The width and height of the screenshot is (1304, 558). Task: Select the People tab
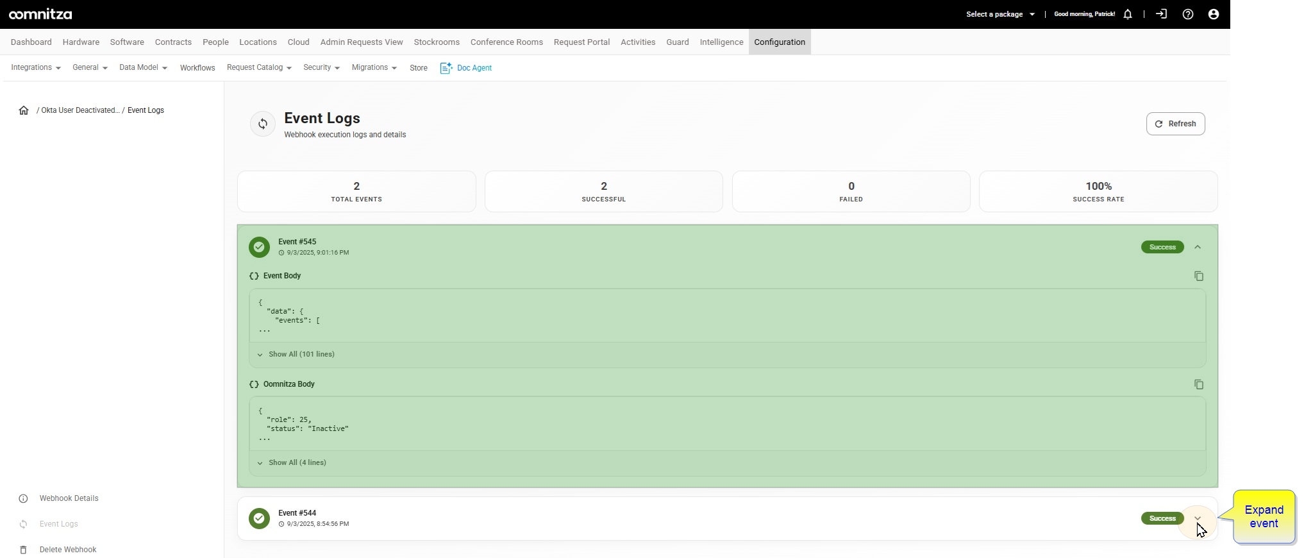(x=215, y=42)
